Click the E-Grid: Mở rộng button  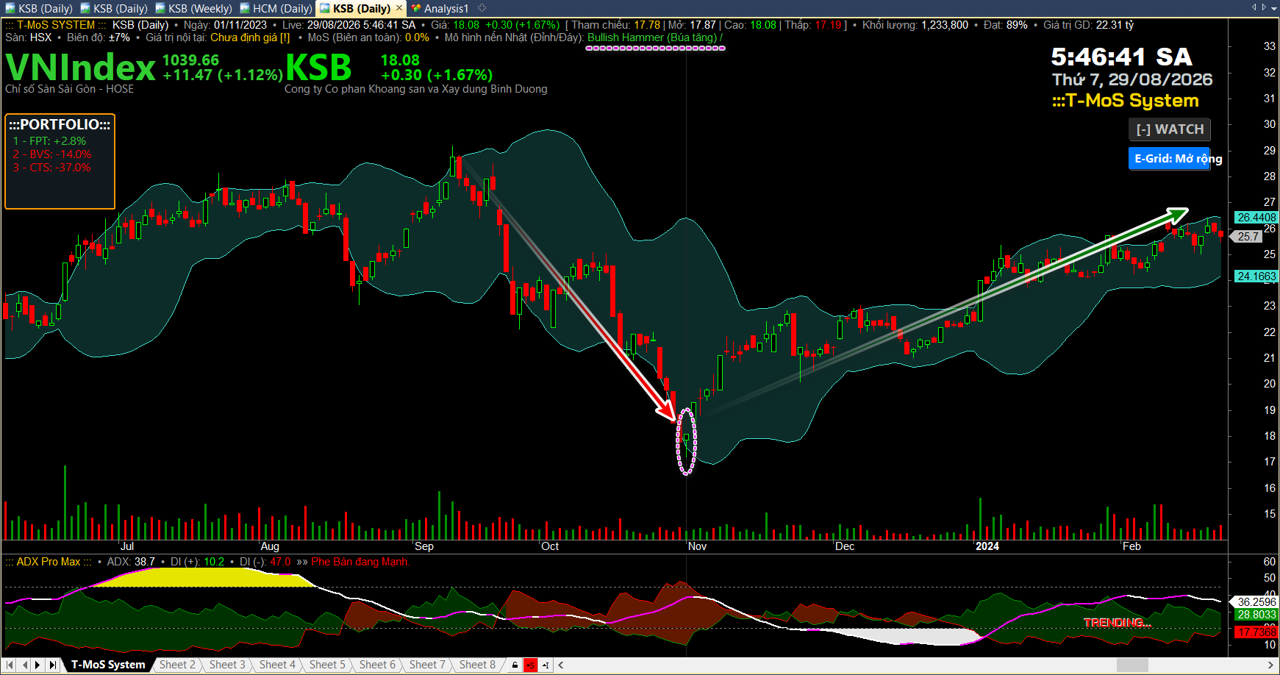click(x=1170, y=158)
